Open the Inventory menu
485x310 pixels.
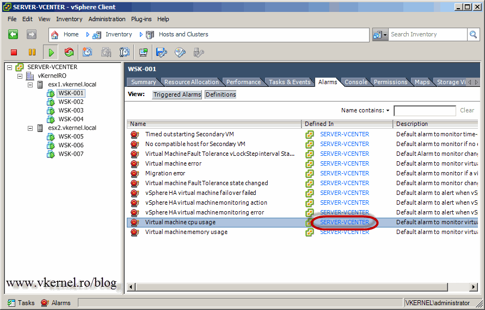click(x=69, y=19)
